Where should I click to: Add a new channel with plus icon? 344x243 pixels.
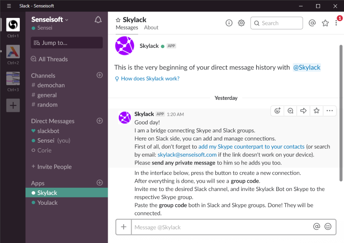100,75
